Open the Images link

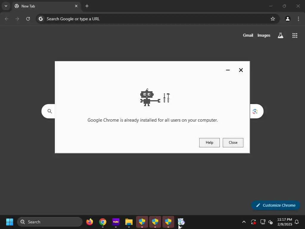(x=264, y=35)
